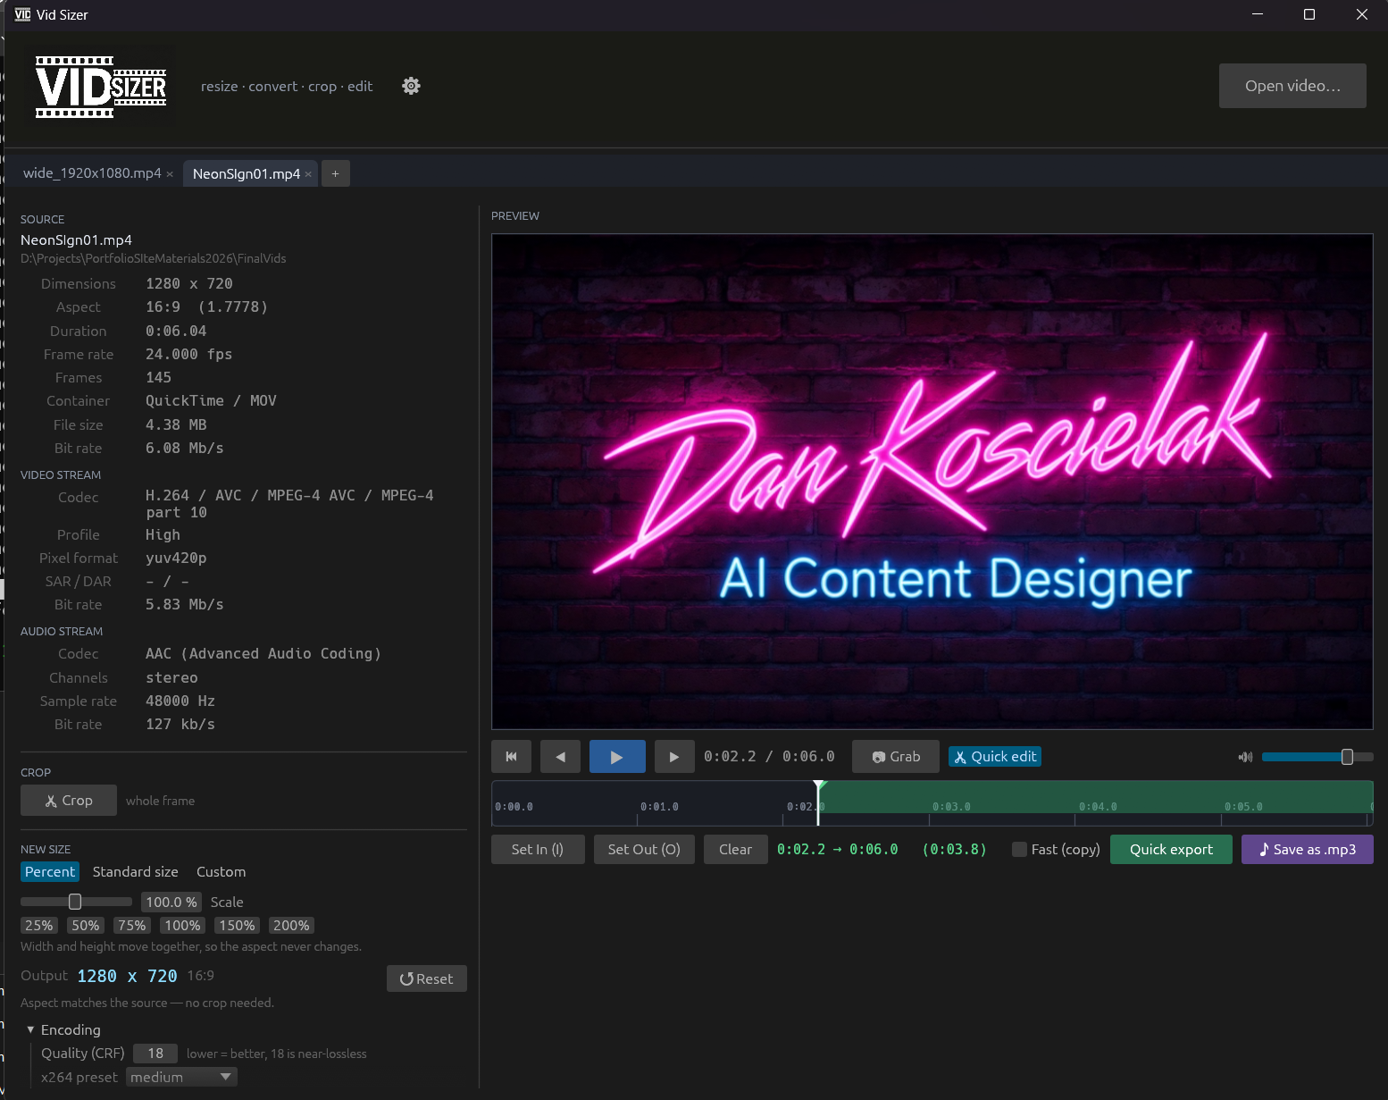
Task: Collapse the Encoding section
Action: (x=63, y=1030)
